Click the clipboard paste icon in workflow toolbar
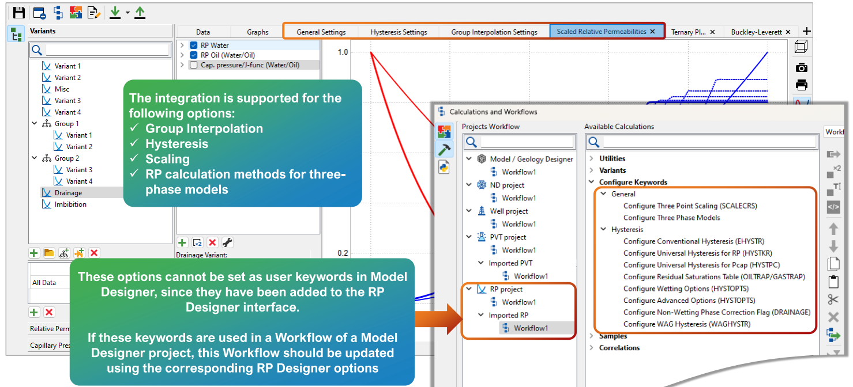This screenshot has height=387, width=853. 833,282
